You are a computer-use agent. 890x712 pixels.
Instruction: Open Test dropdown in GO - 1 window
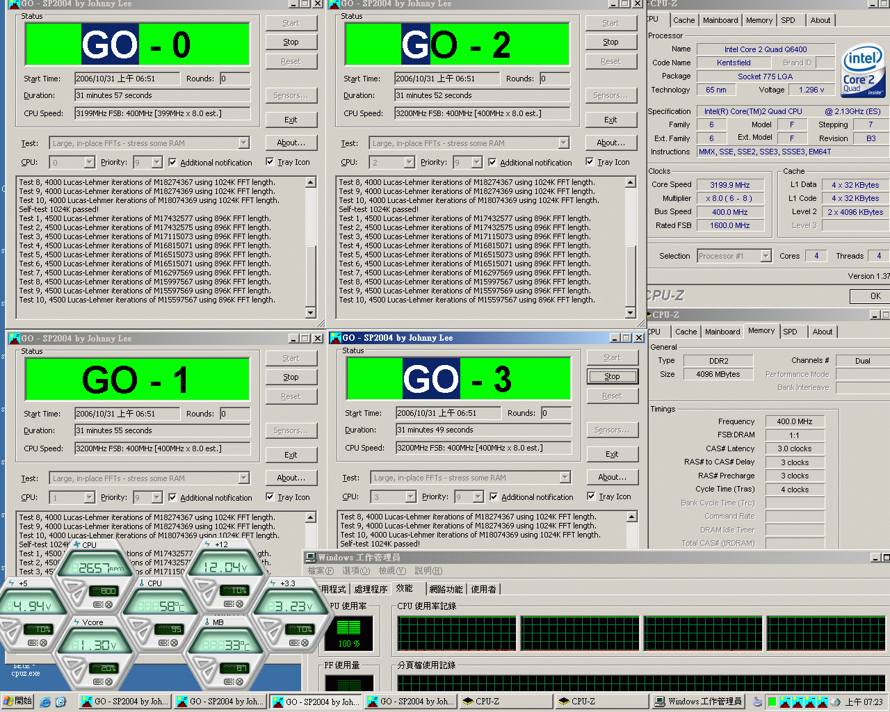tap(243, 478)
